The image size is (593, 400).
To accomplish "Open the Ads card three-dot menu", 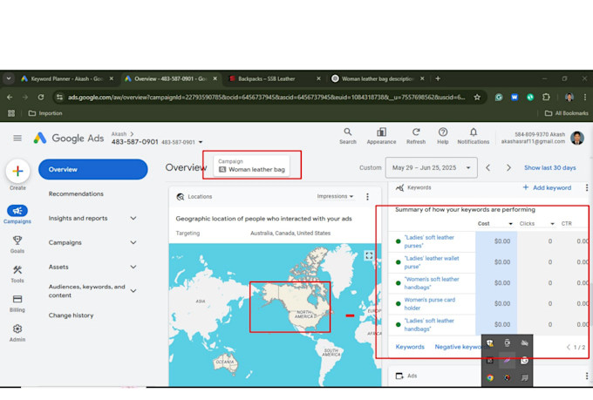I will click(587, 376).
